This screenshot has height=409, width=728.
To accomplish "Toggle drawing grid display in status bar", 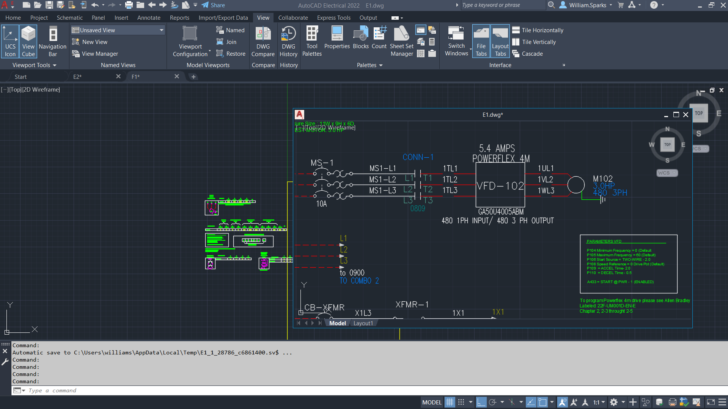I will pos(450,402).
